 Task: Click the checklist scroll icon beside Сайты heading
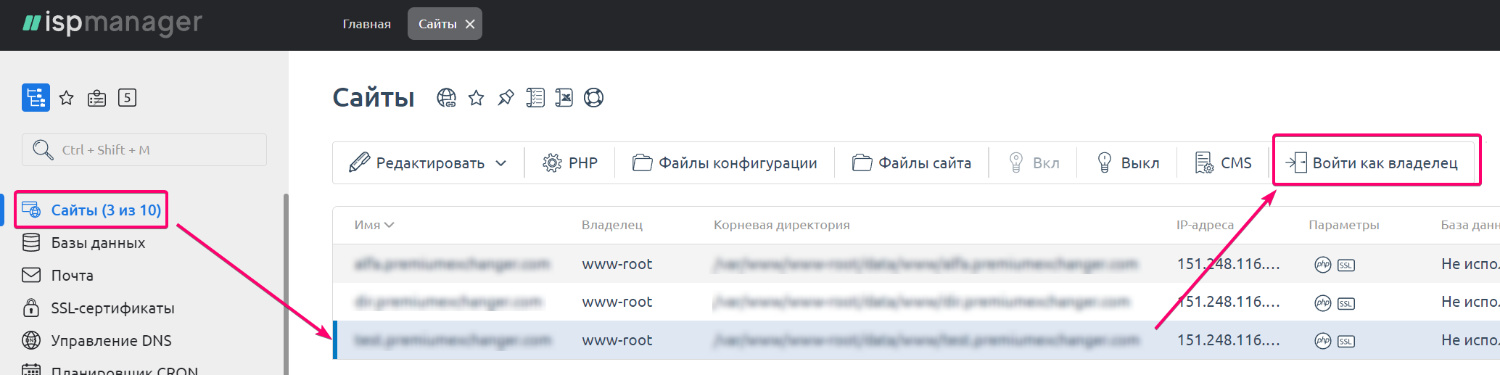(535, 97)
